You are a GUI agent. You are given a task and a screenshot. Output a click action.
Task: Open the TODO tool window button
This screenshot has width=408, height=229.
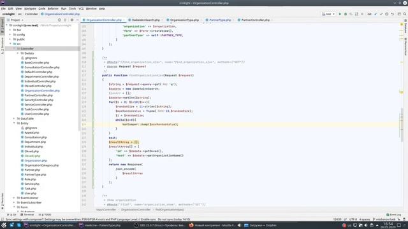[45, 215]
